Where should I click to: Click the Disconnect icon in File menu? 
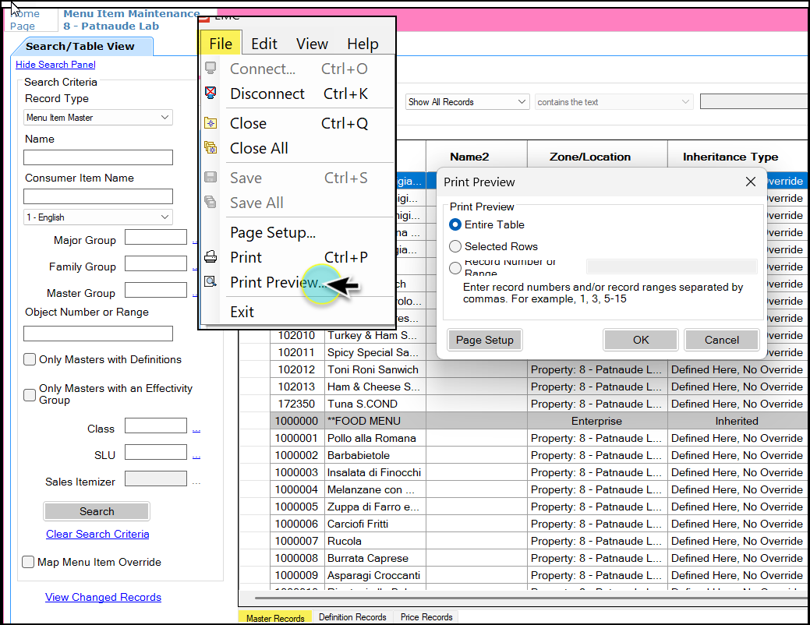point(210,93)
